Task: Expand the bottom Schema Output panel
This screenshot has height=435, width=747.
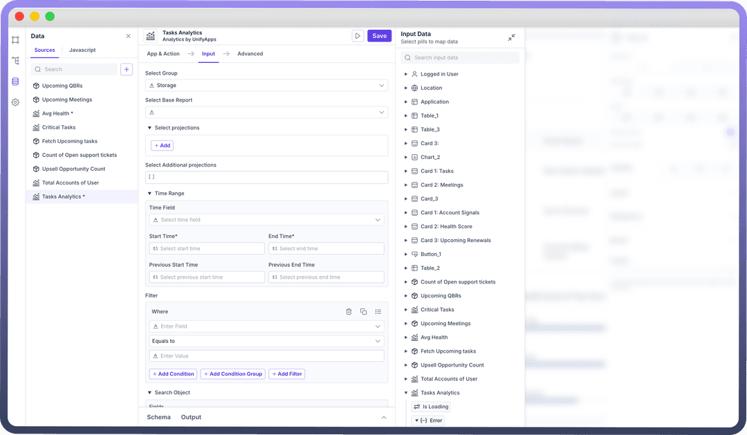Action: (384, 417)
